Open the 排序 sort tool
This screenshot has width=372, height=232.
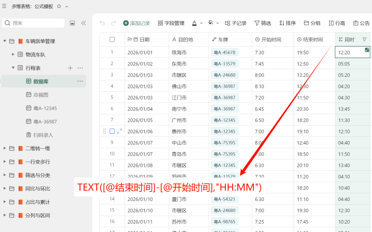pos(287,23)
